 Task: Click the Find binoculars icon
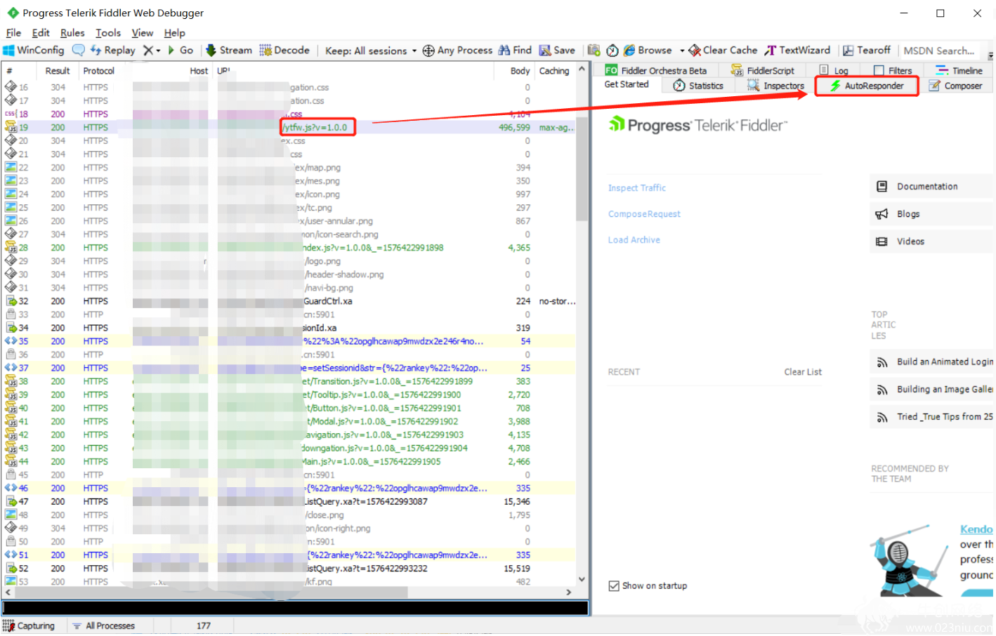[x=504, y=51]
